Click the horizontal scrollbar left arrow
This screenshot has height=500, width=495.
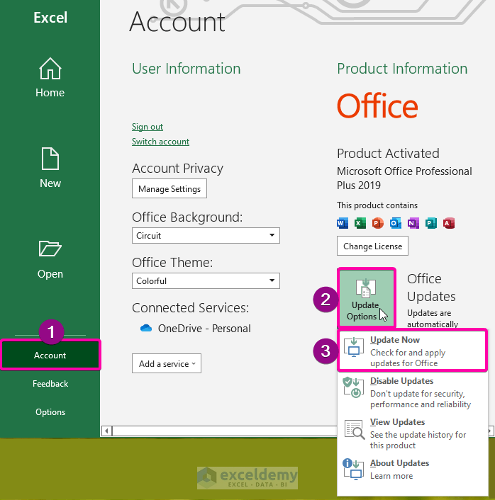pyautogui.click(x=106, y=431)
